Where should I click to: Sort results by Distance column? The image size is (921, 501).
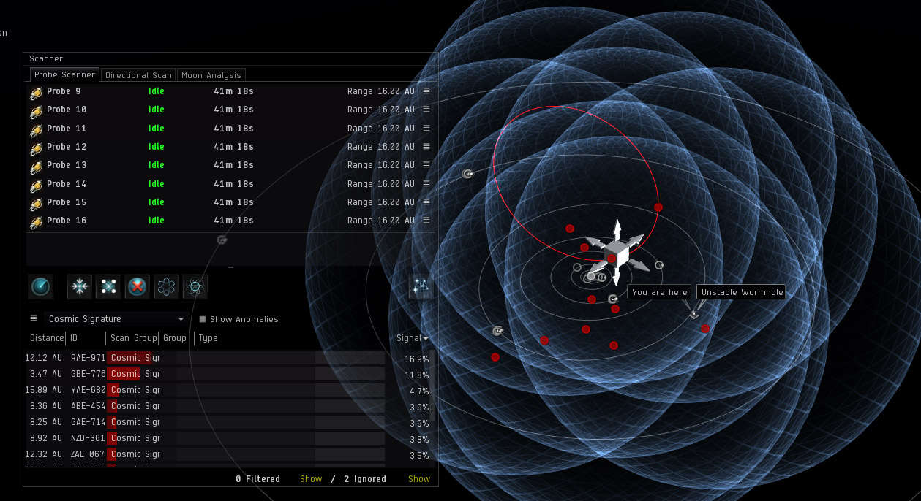click(46, 338)
